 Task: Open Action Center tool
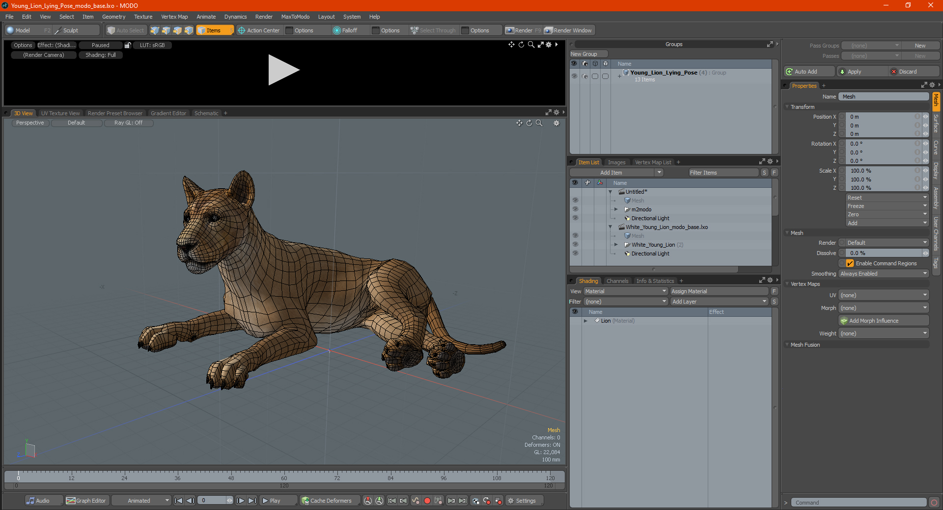(x=259, y=30)
